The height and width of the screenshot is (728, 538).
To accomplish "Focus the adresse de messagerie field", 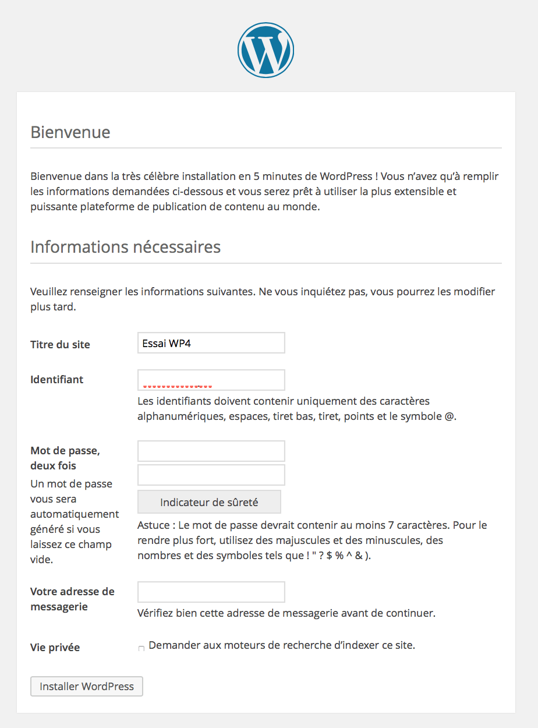I will pos(211,592).
